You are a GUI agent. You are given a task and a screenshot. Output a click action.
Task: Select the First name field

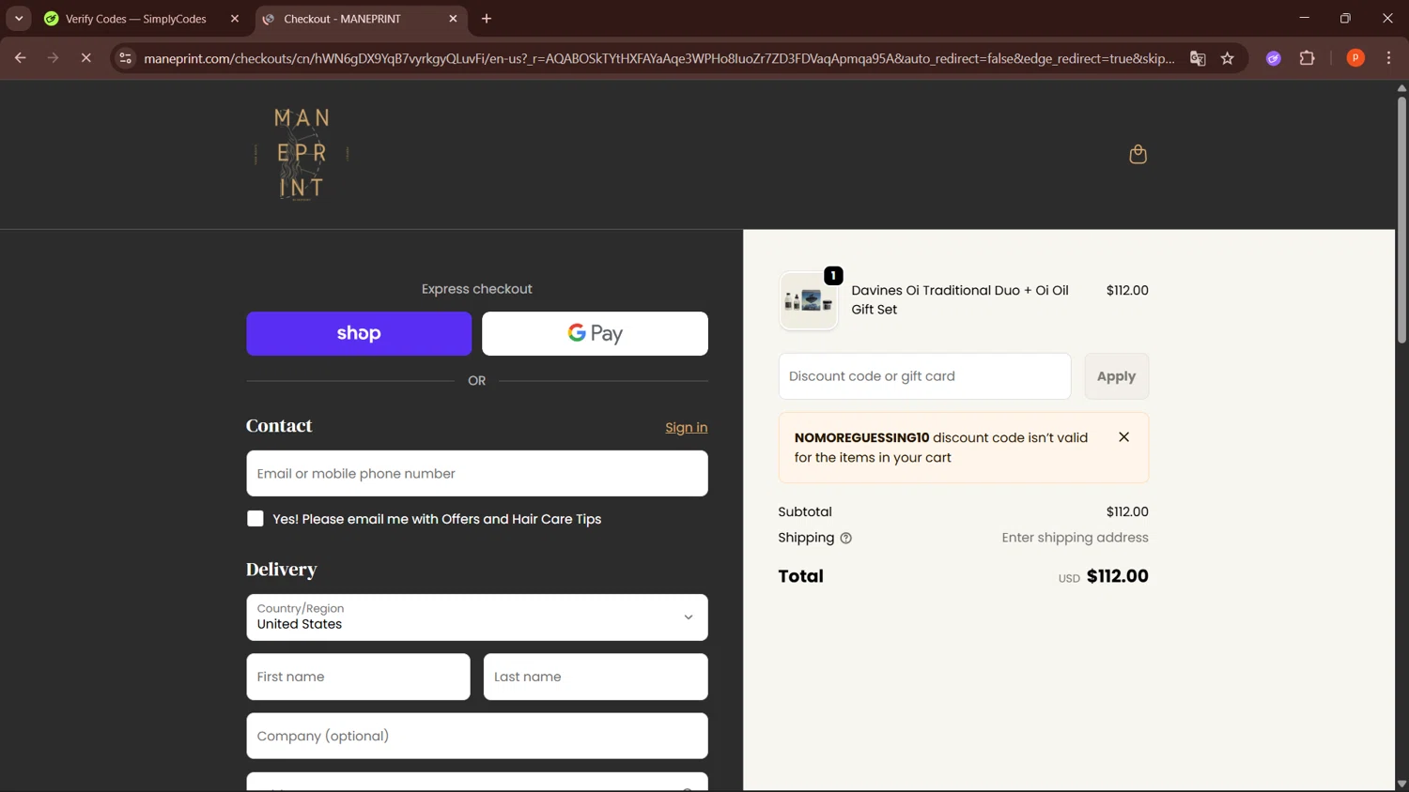(x=358, y=677)
